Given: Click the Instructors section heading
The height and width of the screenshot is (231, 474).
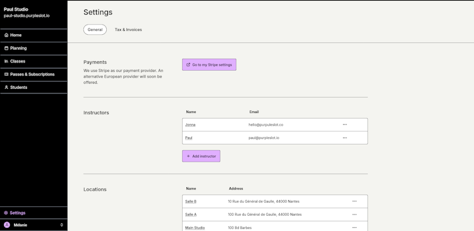Looking at the screenshot, I should pos(96,112).
